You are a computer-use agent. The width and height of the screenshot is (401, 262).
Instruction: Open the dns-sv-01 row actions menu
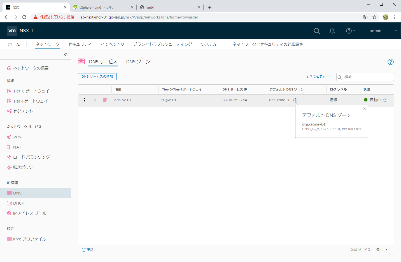pos(85,100)
